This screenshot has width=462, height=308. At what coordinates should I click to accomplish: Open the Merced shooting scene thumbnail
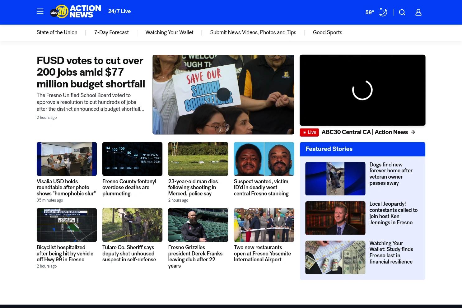198,159
